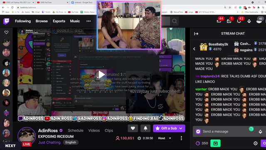This screenshot has width=266, height=150.
Task: Open Gift a Sub dropdown
Action: (x=169, y=128)
